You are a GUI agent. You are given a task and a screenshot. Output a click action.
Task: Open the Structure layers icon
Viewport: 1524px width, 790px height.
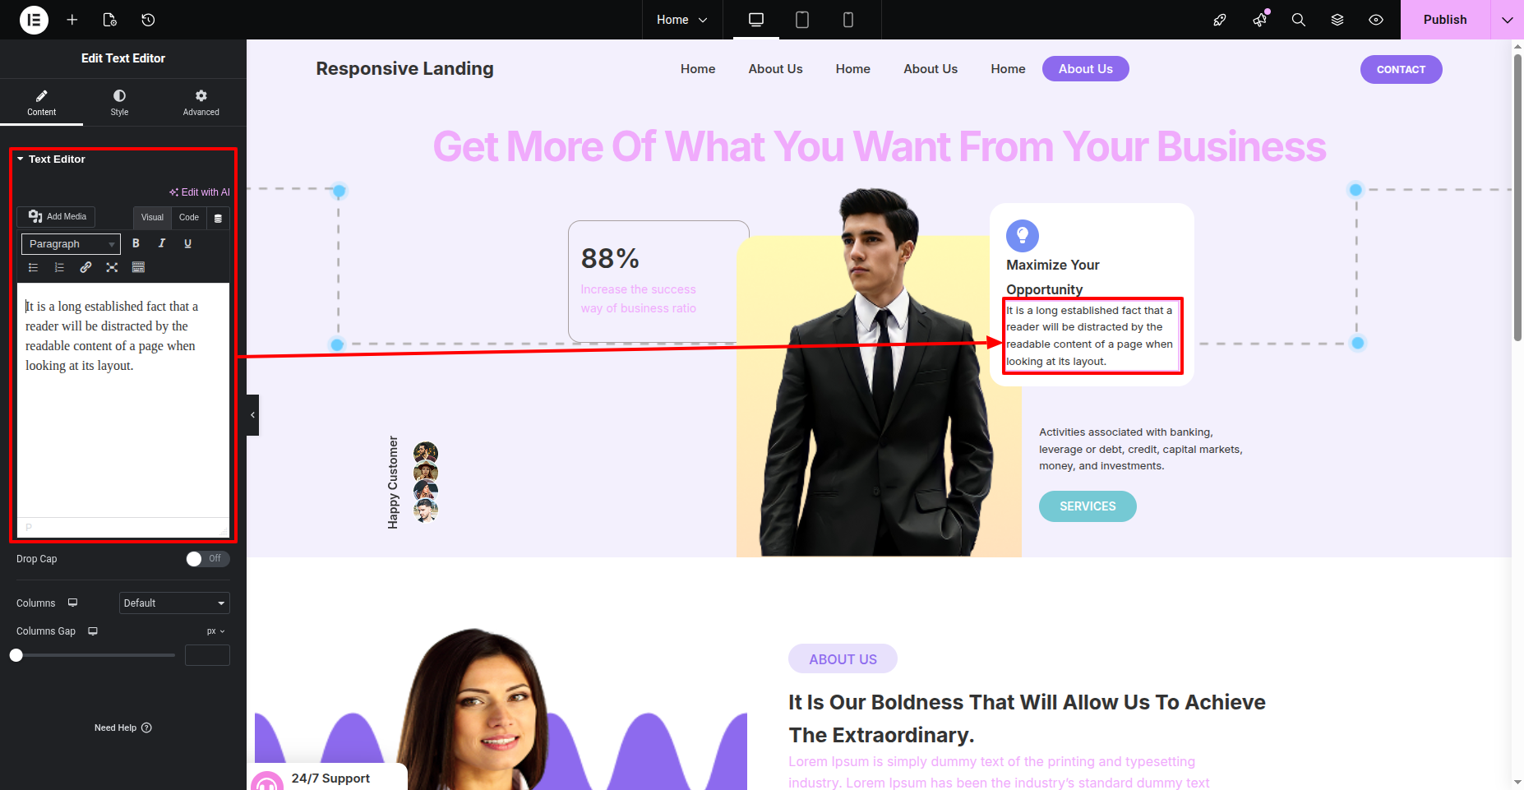[1337, 20]
